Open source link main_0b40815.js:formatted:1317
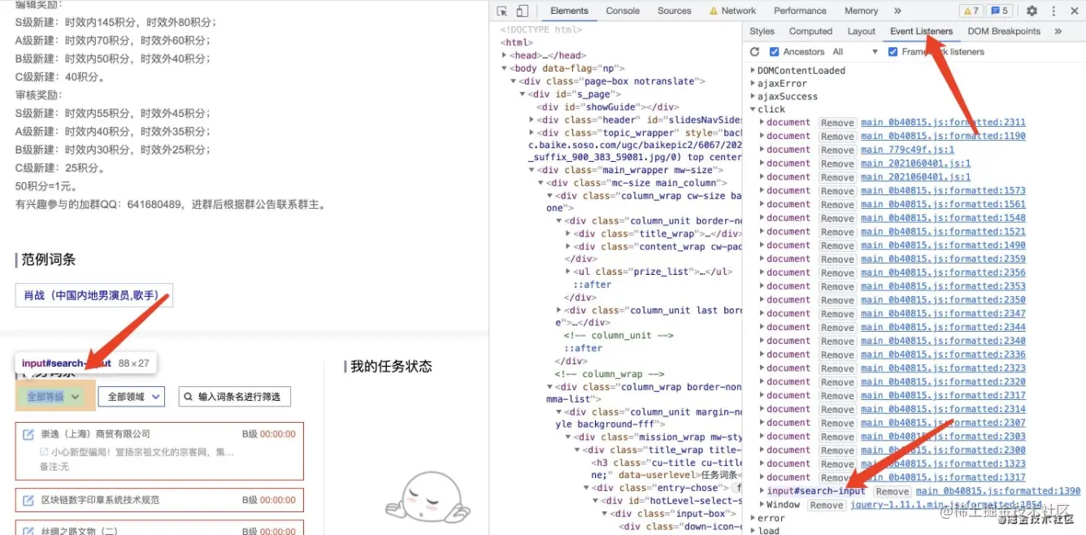Image resolution: width=1086 pixels, height=535 pixels. click(x=943, y=477)
